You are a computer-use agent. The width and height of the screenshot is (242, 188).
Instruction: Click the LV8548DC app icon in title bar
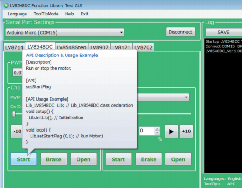click(x=6, y=5)
